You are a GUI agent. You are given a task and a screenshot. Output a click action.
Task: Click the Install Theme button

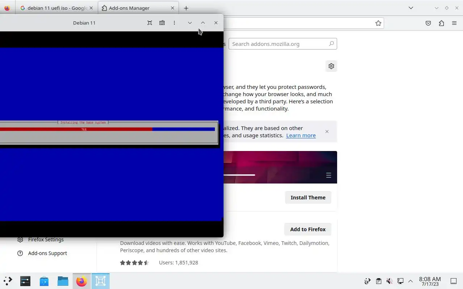point(308,198)
